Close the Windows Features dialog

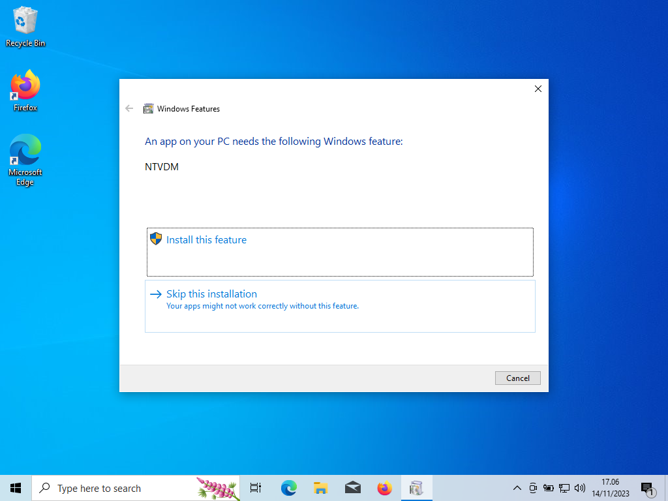click(x=538, y=89)
